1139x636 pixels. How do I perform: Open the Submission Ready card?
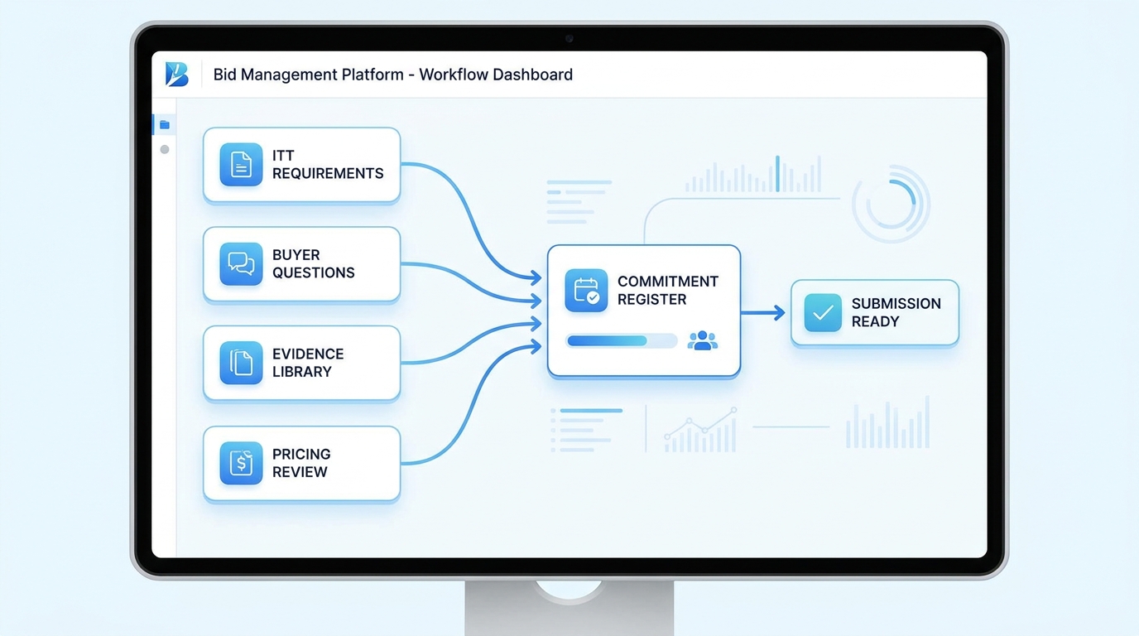click(875, 312)
